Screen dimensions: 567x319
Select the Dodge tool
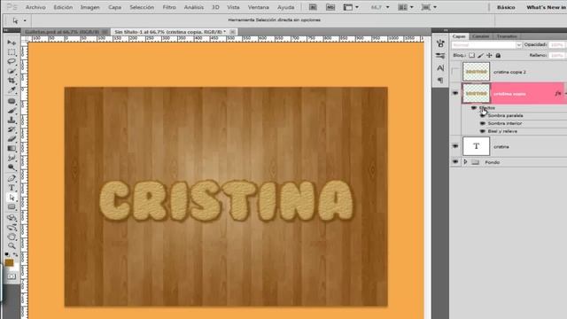12,167
